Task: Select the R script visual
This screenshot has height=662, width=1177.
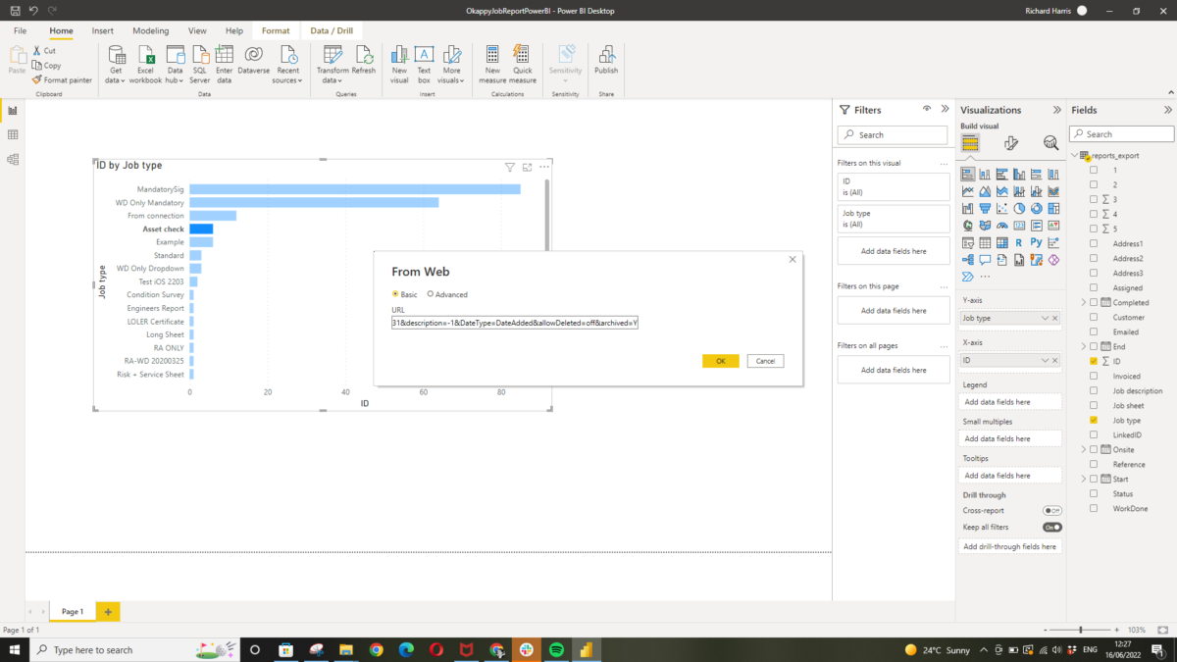Action: (1018, 242)
